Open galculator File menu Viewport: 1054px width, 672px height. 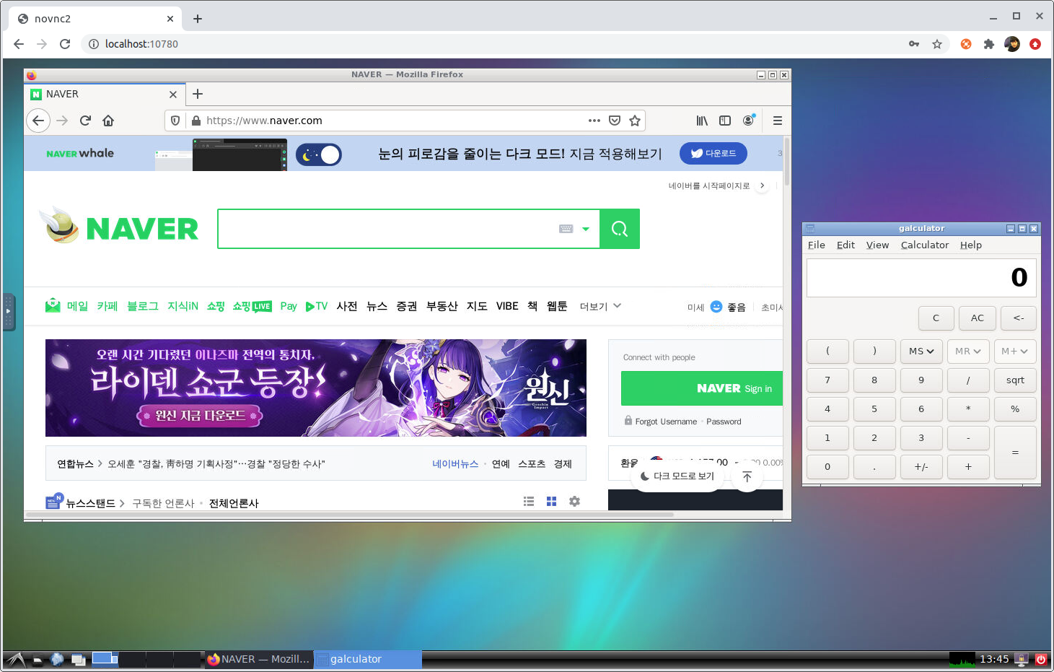[816, 245]
